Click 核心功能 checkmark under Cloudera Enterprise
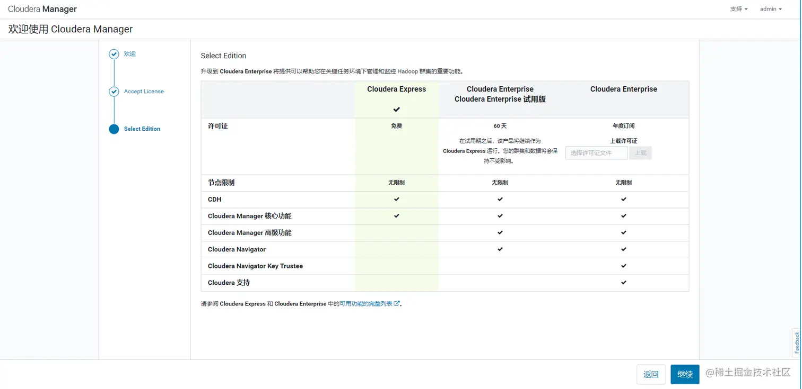This screenshot has height=389, width=802. click(x=624, y=216)
